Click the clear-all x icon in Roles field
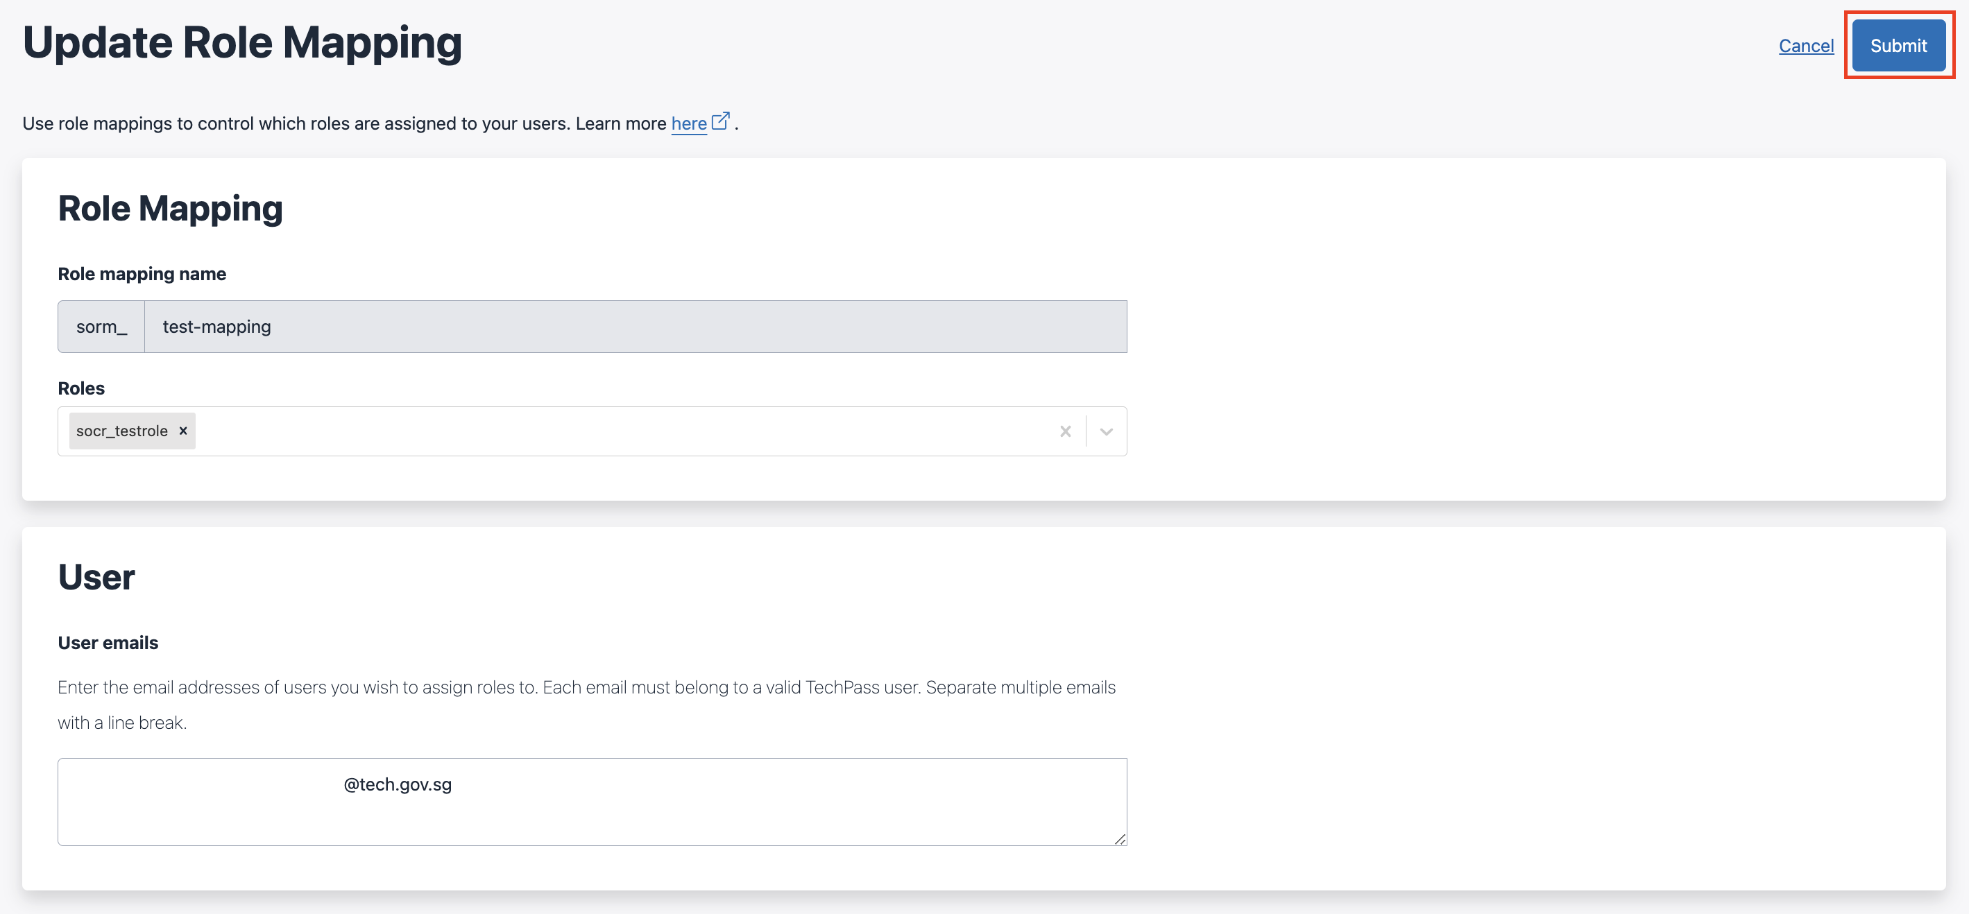The height and width of the screenshot is (914, 1969). (x=1066, y=431)
